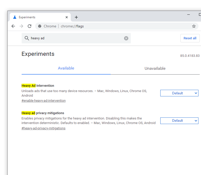Image resolution: width=201 pixels, height=175 pixels.
Task: Follow the #heavy-ad-privacy-mitigations link
Action: [44, 128]
